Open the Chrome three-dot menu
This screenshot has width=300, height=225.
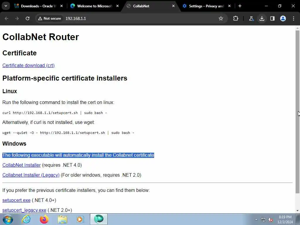pyautogui.click(x=294, y=18)
